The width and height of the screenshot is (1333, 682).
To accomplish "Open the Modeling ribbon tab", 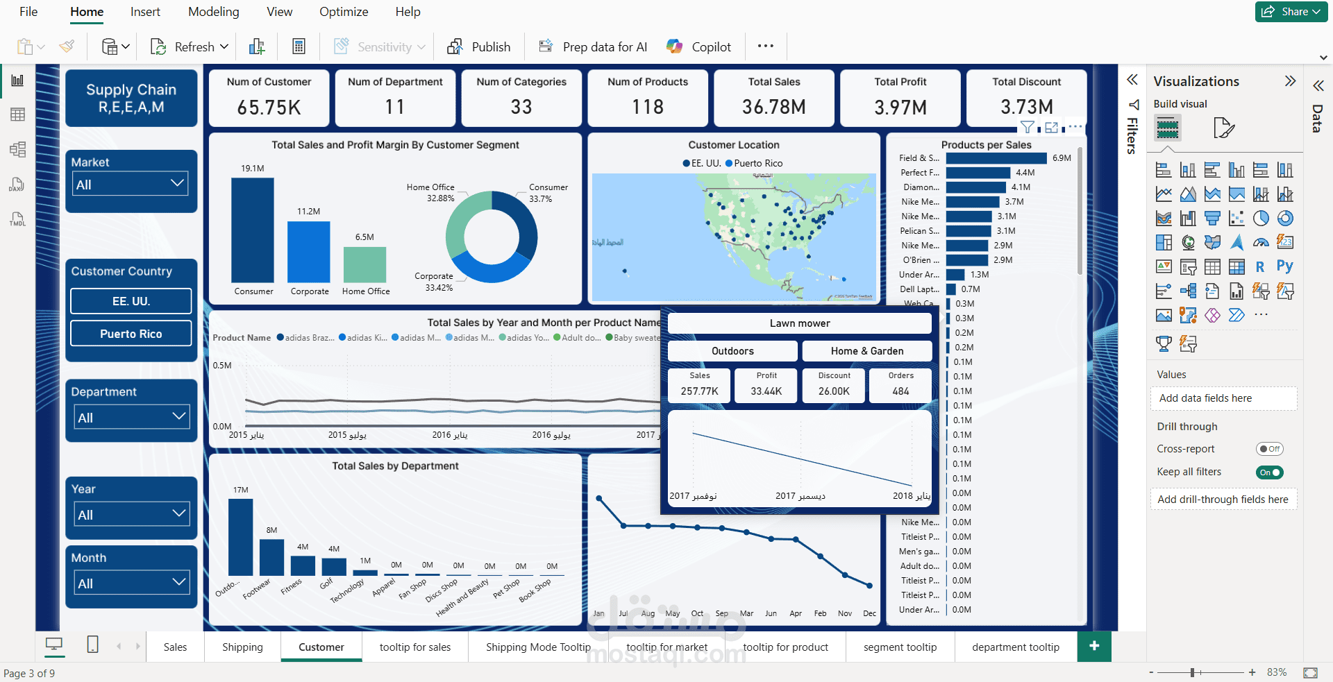I will (x=213, y=12).
